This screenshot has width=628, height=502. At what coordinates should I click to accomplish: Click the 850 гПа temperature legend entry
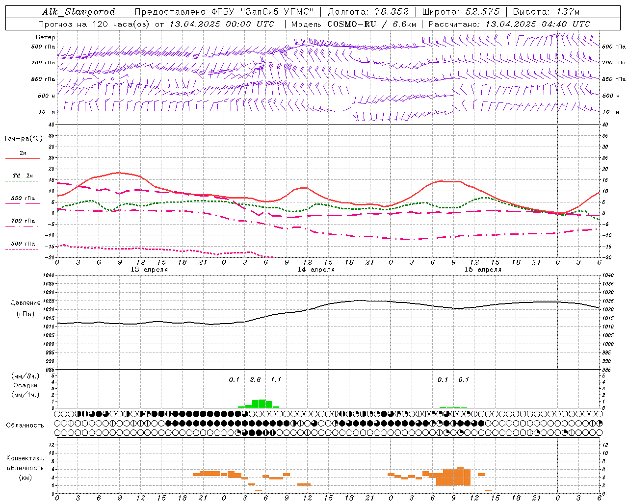[x=23, y=199]
